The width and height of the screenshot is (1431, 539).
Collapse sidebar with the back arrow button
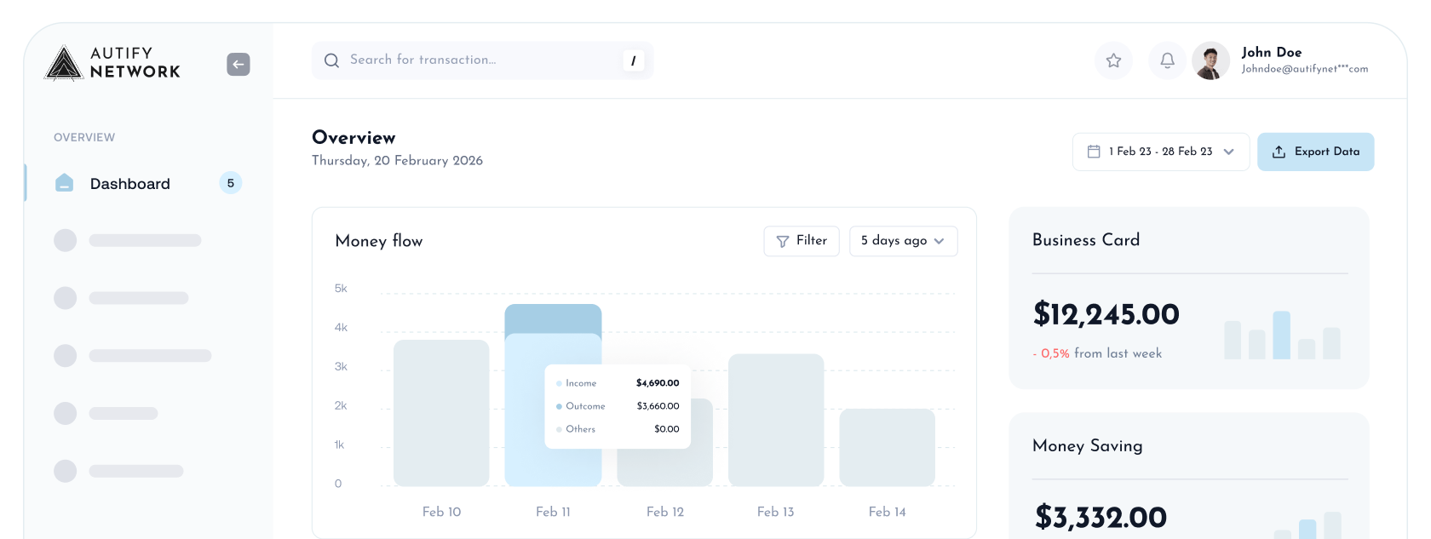238,64
